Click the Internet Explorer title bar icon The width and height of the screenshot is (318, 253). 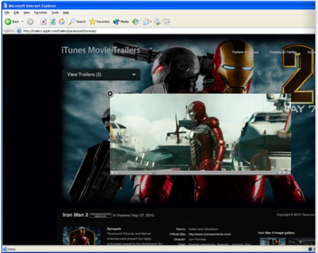[5, 6]
